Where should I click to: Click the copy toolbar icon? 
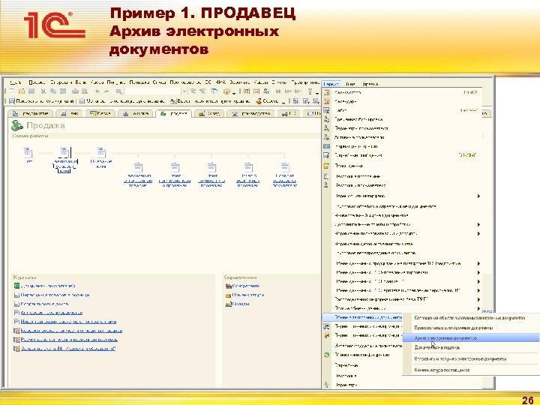click(x=53, y=91)
